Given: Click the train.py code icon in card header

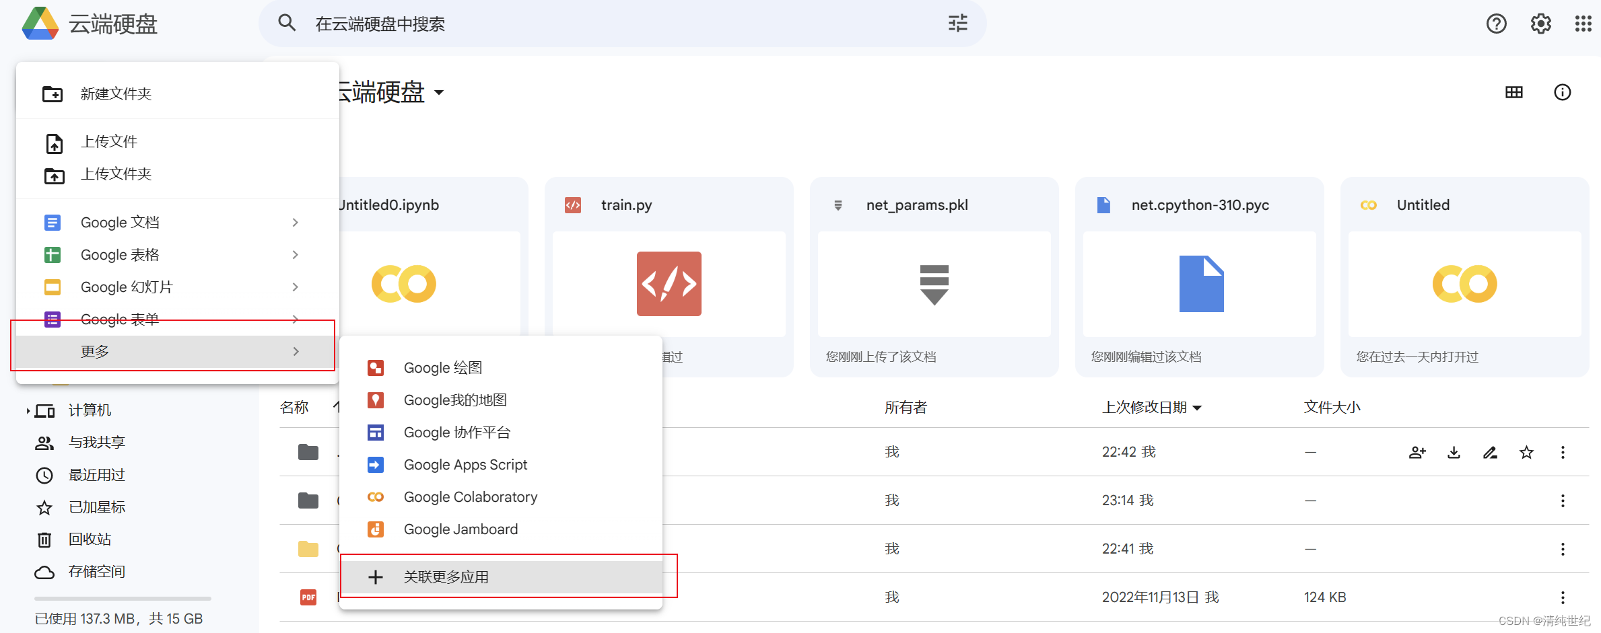Looking at the screenshot, I should (x=573, y=205).
